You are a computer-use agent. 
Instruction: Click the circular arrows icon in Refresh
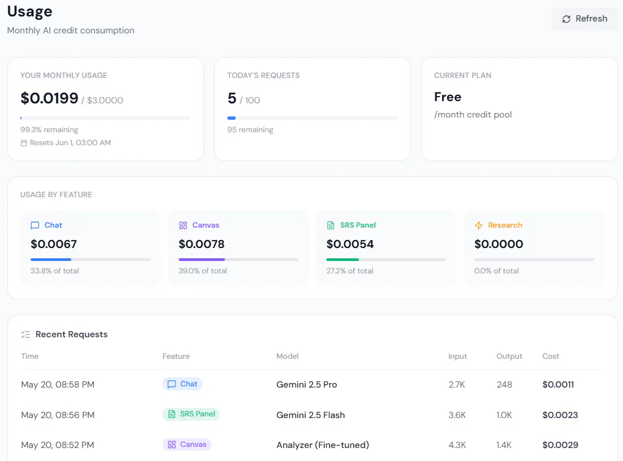click(x=566, y=19)
